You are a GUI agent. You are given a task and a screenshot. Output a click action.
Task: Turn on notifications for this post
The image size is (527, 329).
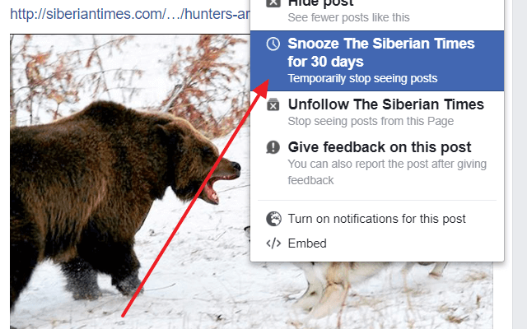[x=377, y=219]
